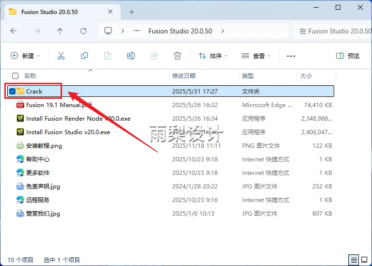Click the PDF icon of Fusion 19.1 Manual
372x266 pixels.
tap(20, 105)
